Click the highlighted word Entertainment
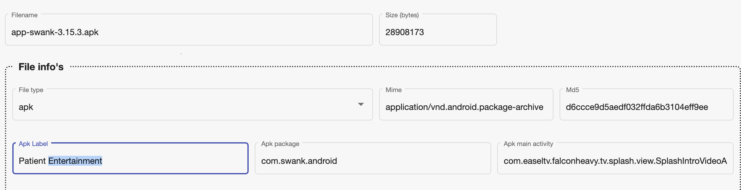The width and height of the screenshot is (741, 190). coord(75,161)
